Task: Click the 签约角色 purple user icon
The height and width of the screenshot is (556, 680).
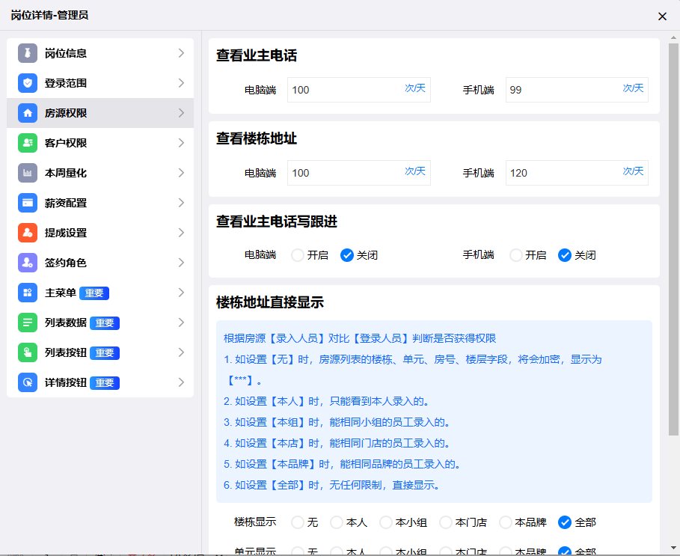Action: [28, 263]
